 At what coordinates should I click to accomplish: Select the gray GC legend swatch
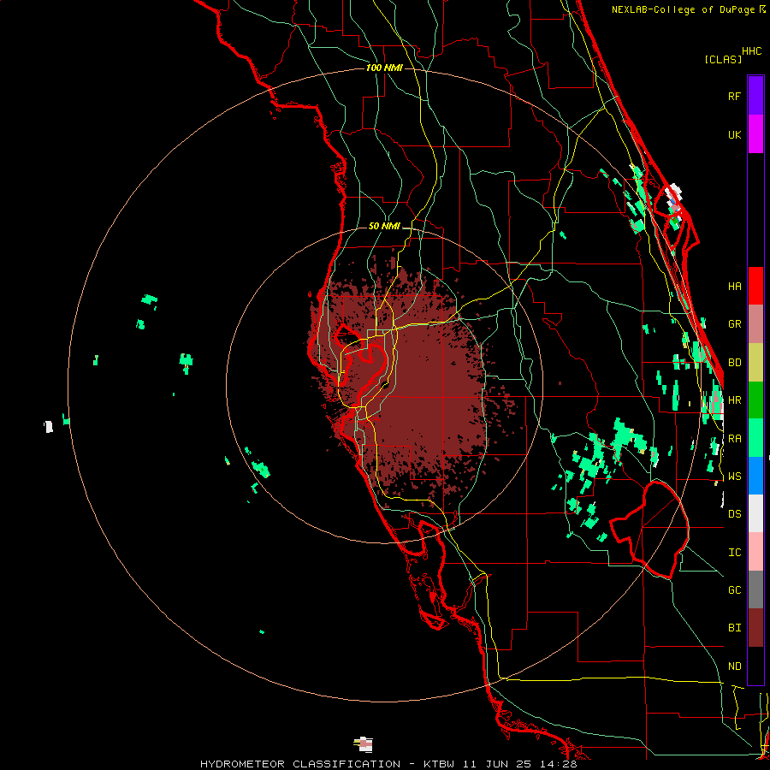[755, 589]
